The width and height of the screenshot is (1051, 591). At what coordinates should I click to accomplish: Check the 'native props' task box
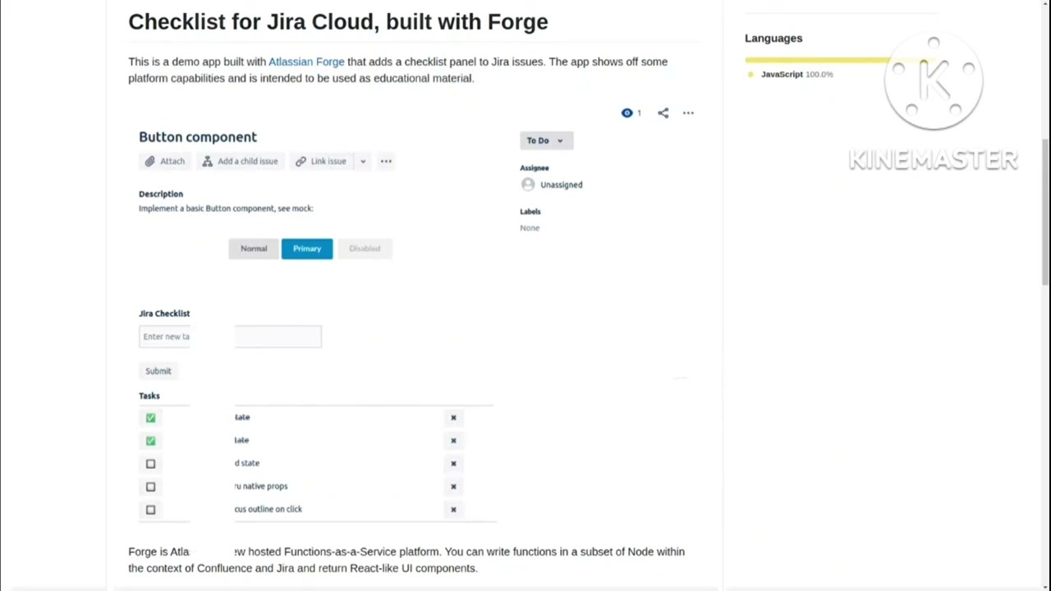[150, 487]
